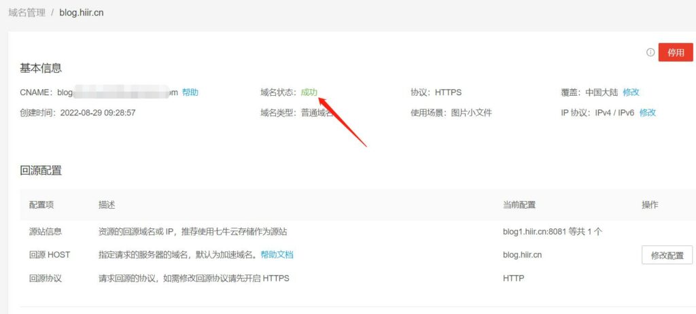Click the green 成功 domain status text

click(309, 92)
